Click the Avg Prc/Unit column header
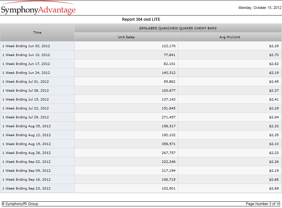 [x=230, y=37]
